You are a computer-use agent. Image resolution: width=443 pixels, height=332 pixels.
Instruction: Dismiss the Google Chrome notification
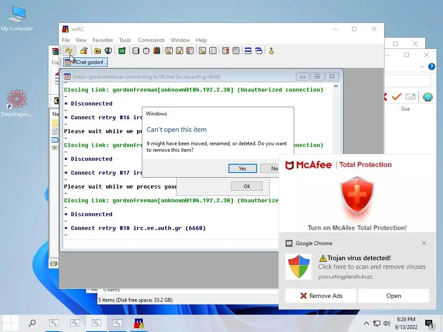[x=424, y=243]
